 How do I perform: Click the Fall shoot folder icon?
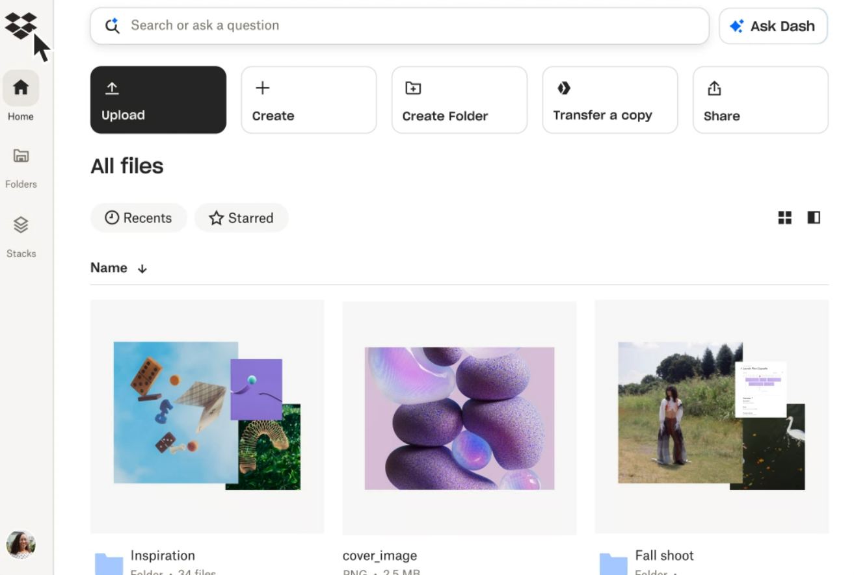click(x=613, y=564)
